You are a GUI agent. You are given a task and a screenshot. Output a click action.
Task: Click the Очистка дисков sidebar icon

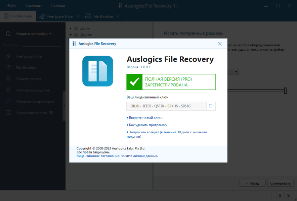click(x=8, y=79)
